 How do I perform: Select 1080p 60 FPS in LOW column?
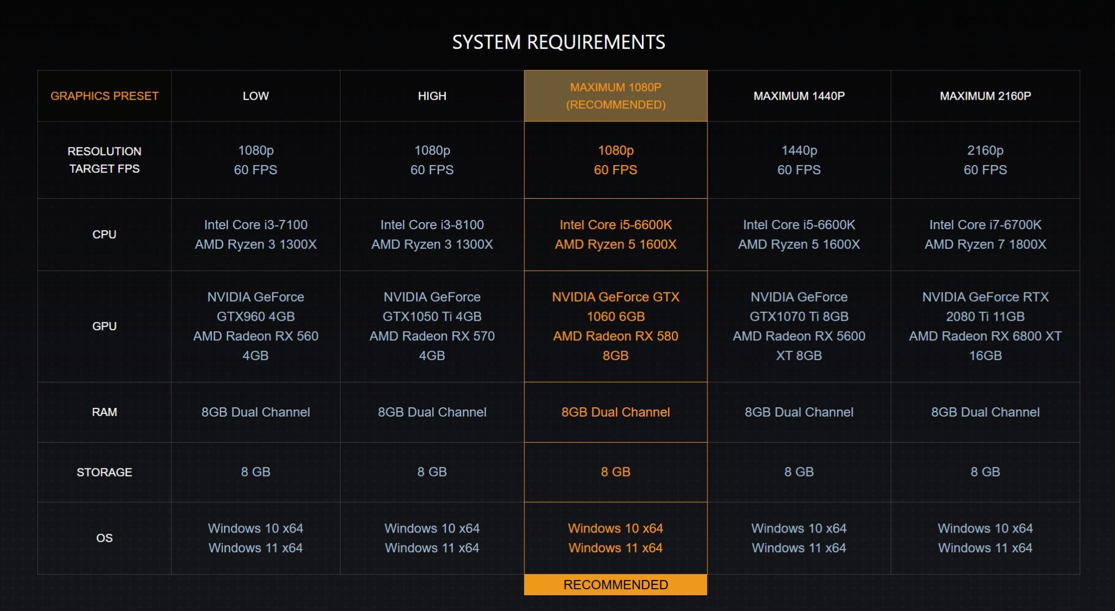[256, 160]
